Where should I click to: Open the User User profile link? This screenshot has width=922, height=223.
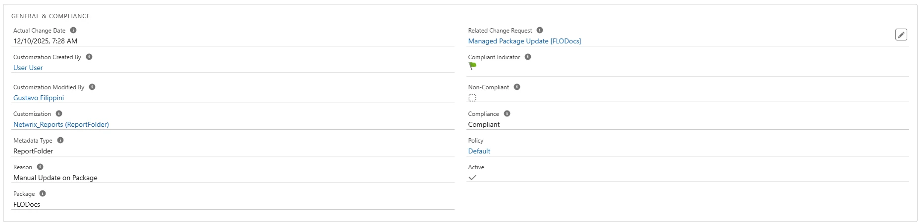[28, 68]
